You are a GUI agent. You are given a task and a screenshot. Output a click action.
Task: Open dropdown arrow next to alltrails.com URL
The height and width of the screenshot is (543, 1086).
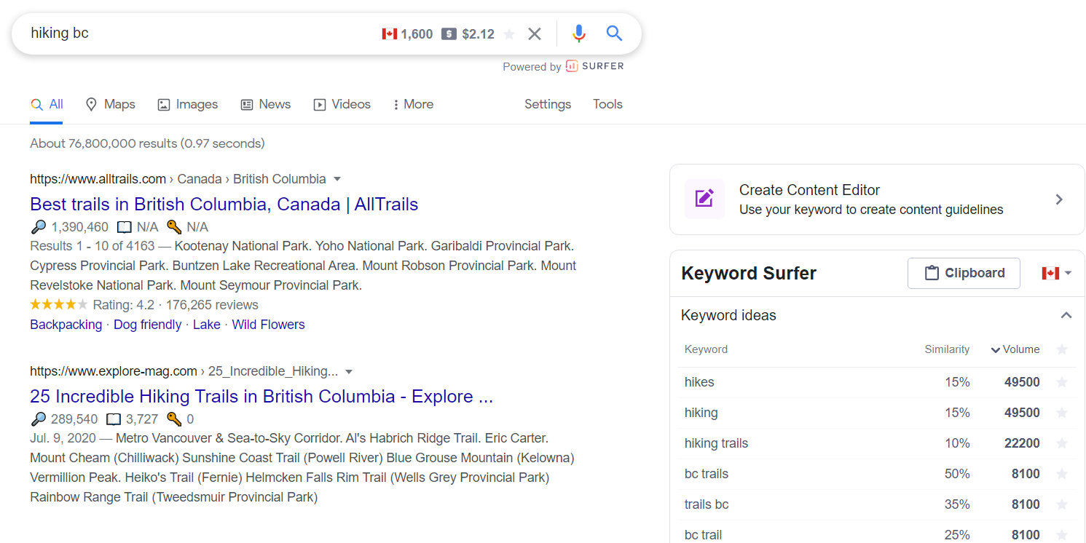point(337,179)
